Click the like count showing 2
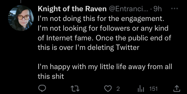Viewport: 187px width, 94px height. click(x=118, y=89)
